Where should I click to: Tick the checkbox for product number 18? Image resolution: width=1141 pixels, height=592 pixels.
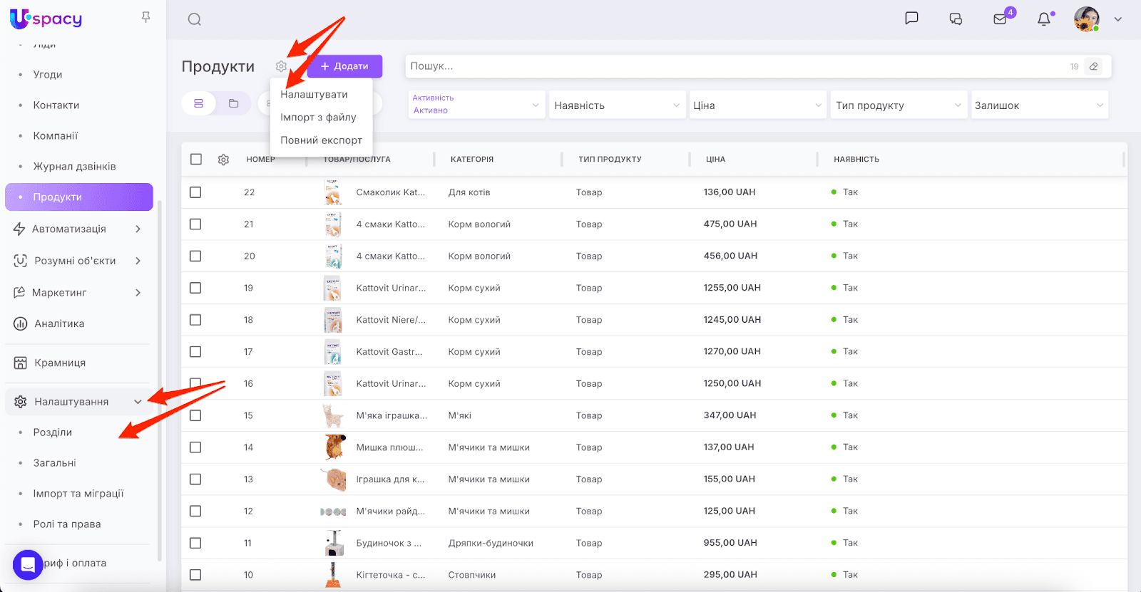coord(195,320)
